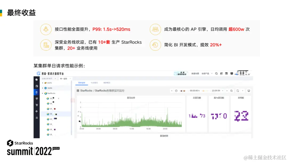Select the 实时监控 tab
The width and height of the screenshot is (288, 162).
pyautogui.click(x=82, y=83)
